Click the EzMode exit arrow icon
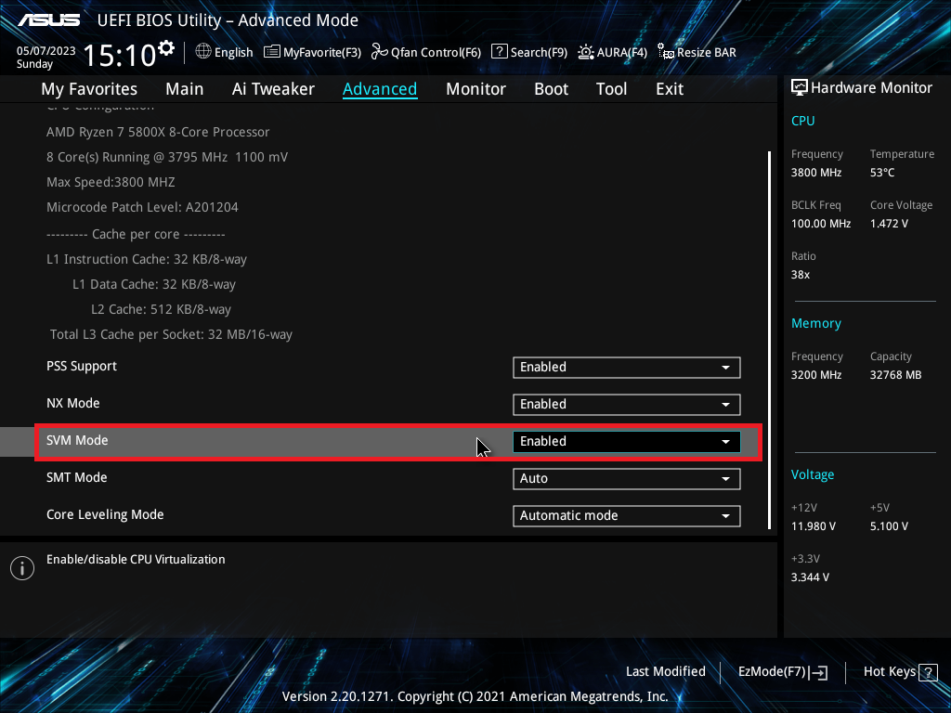This screenshot has height=713, width=951. point(819,672)
